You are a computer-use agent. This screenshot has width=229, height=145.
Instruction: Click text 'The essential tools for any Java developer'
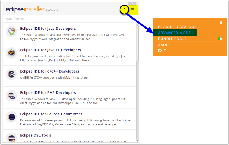48,35
